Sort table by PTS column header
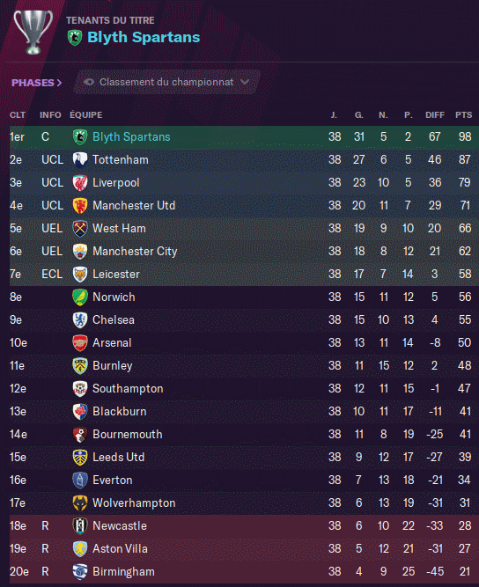 [x=463, y=115]
